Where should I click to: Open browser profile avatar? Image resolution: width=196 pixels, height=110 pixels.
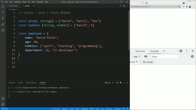pyautogui.click(x=190, y=7)
